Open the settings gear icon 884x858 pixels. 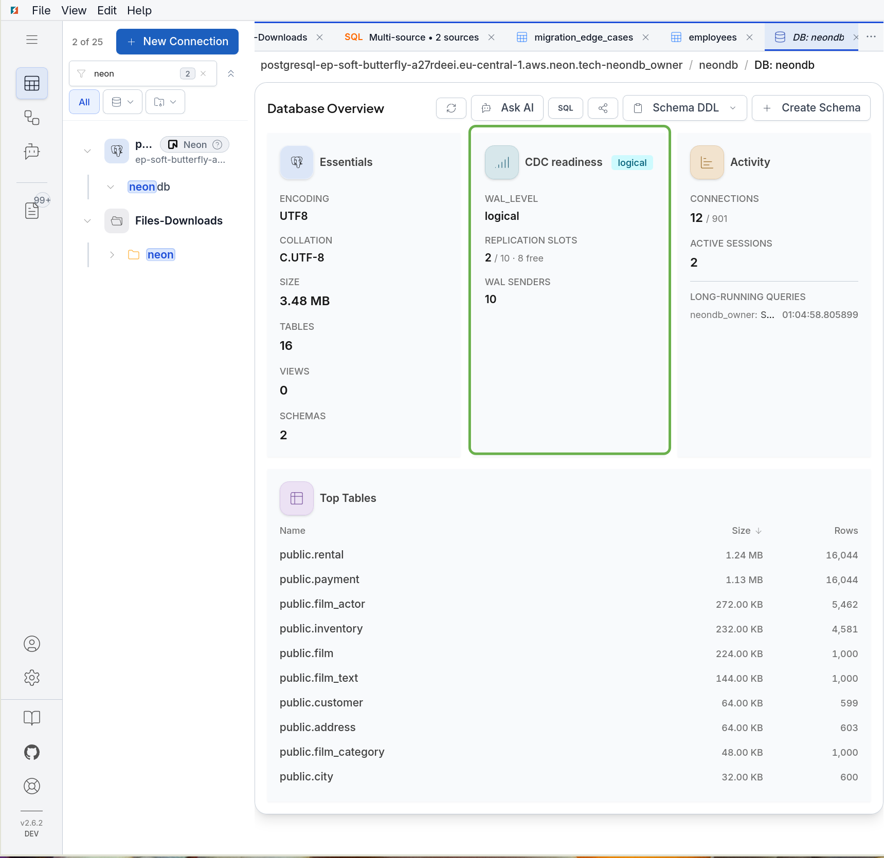click(32, 678)
